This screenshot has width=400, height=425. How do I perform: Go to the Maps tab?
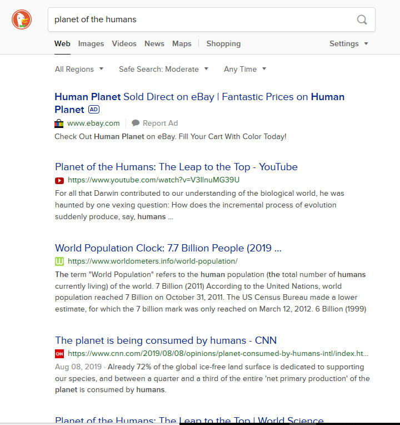click(182, 44)
